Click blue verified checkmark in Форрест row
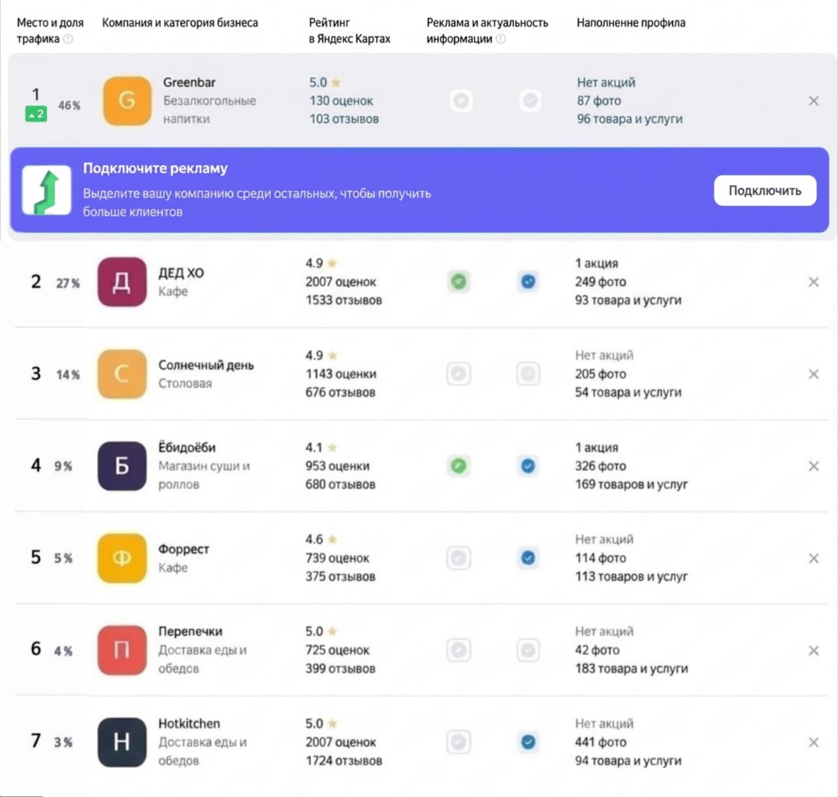 [x=528, y=558]
